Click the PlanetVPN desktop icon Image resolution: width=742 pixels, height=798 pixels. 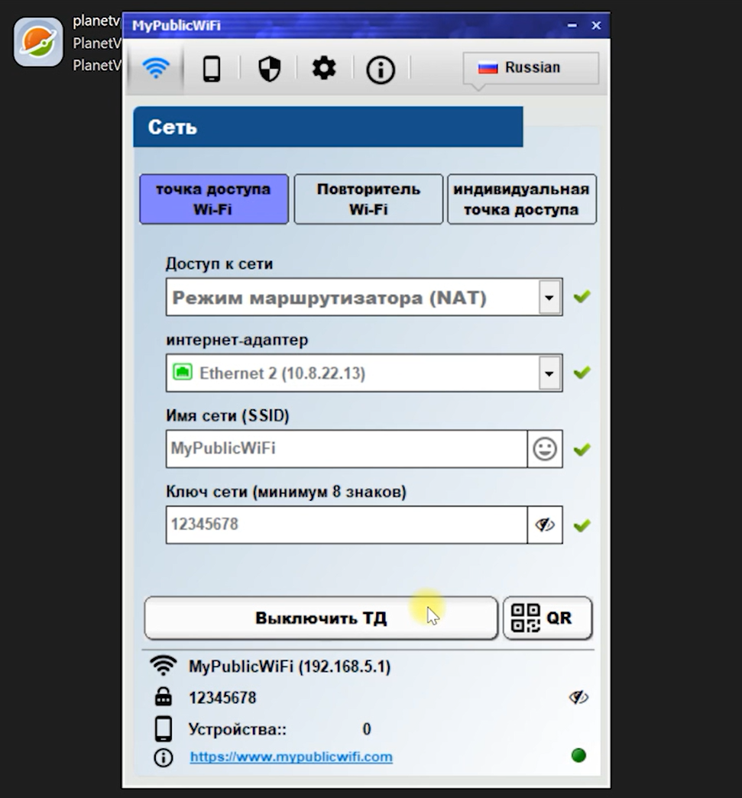click(x=38, y=42)
